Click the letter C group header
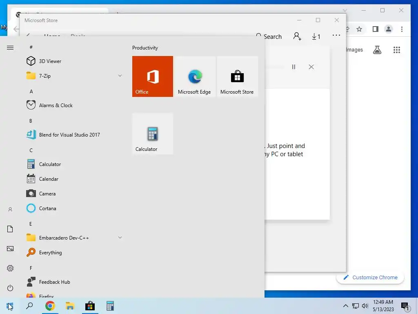The width and height of the screenshot is (418, 314). point(31,150)
